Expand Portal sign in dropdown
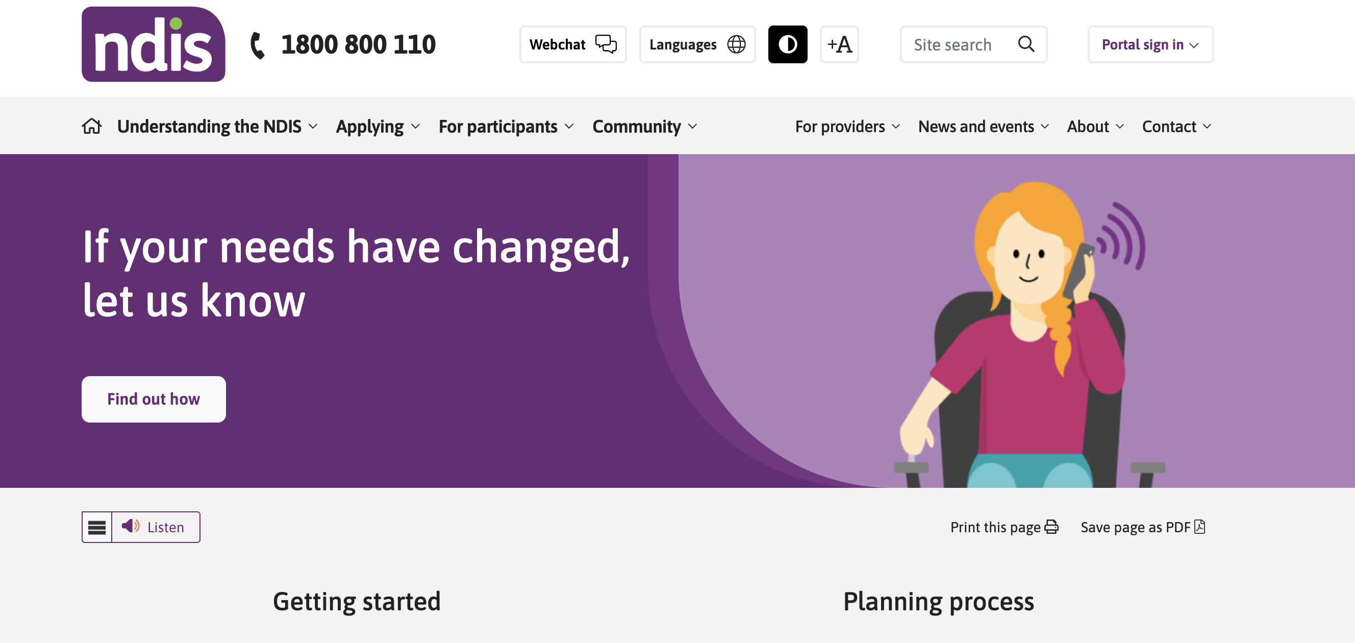 point(1150,44)
